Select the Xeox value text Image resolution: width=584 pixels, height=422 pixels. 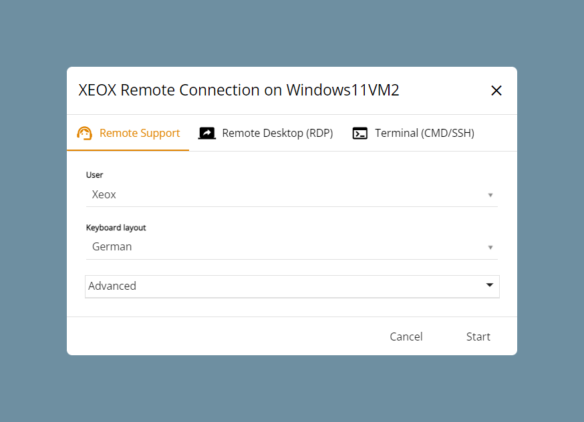(x=104, y=194)
